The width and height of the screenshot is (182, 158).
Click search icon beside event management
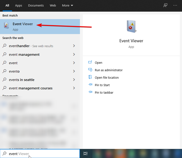pos(4,54)
